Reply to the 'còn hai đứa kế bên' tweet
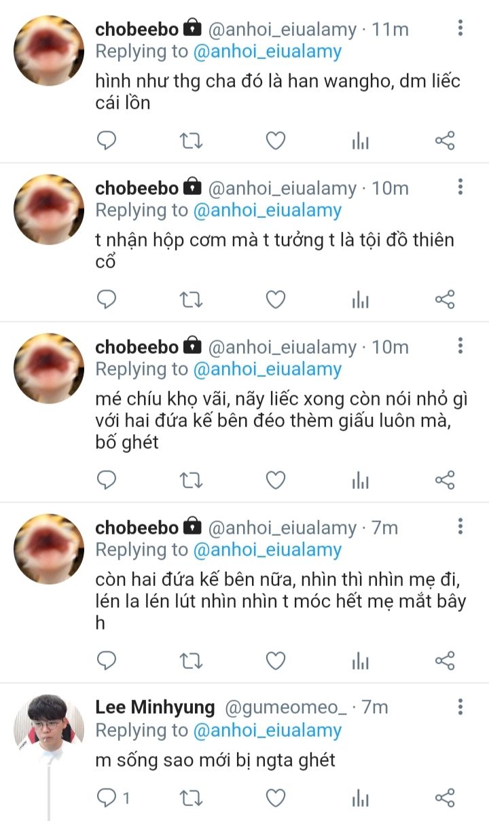489x821 pixels. pyautogui.click(x=107, y=661)
